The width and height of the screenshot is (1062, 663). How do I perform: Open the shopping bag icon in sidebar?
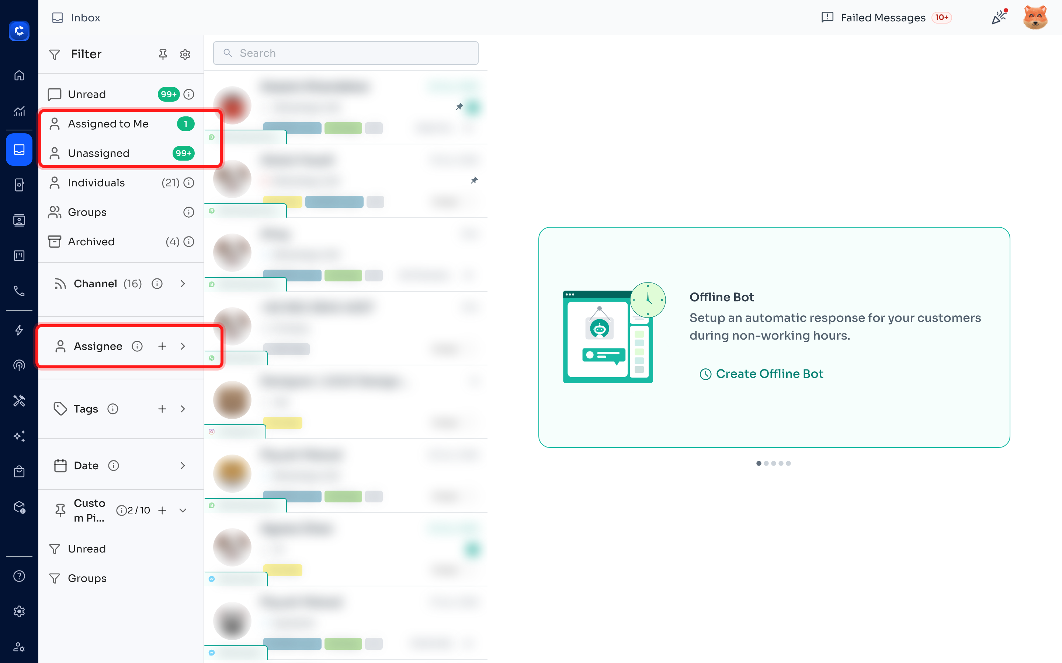click(x=19, y=471)
